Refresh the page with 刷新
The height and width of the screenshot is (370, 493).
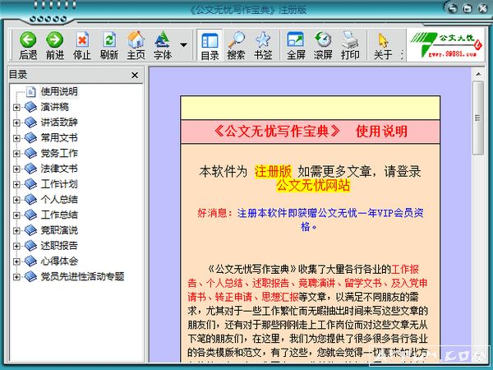pos(108,45)
